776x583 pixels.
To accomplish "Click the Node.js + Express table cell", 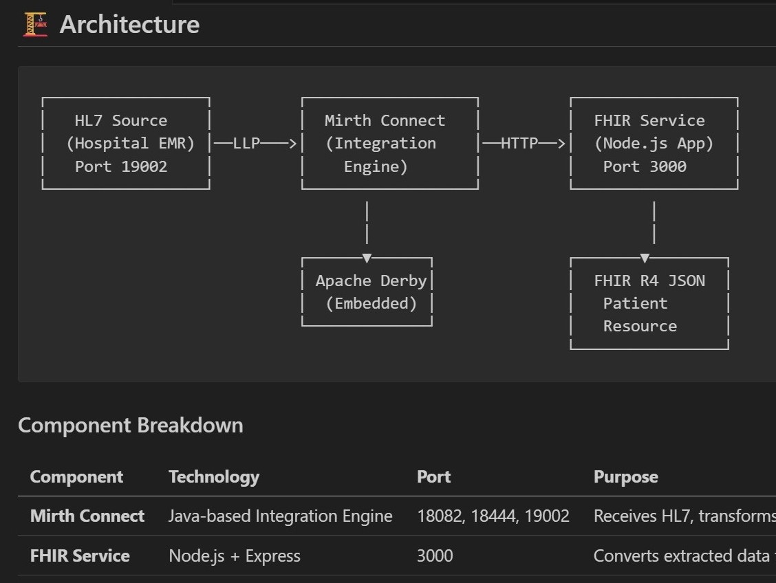I will pyautogui.click(x=235, y=555).
